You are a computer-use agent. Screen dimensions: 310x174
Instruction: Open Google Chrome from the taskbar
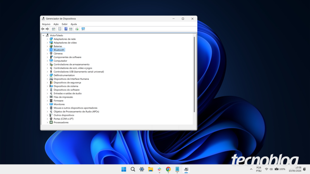(168, 169)
